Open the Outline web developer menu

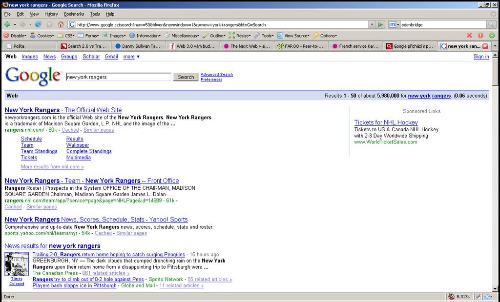click(x=214, y=36)
